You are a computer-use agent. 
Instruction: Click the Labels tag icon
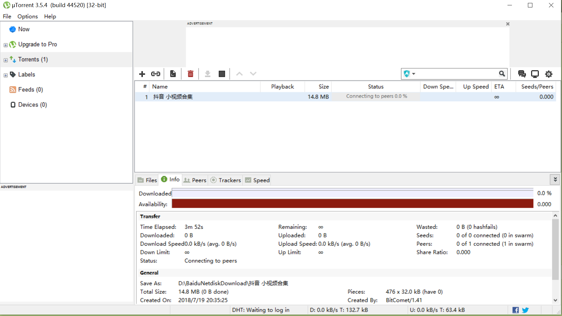pos(13,75)
